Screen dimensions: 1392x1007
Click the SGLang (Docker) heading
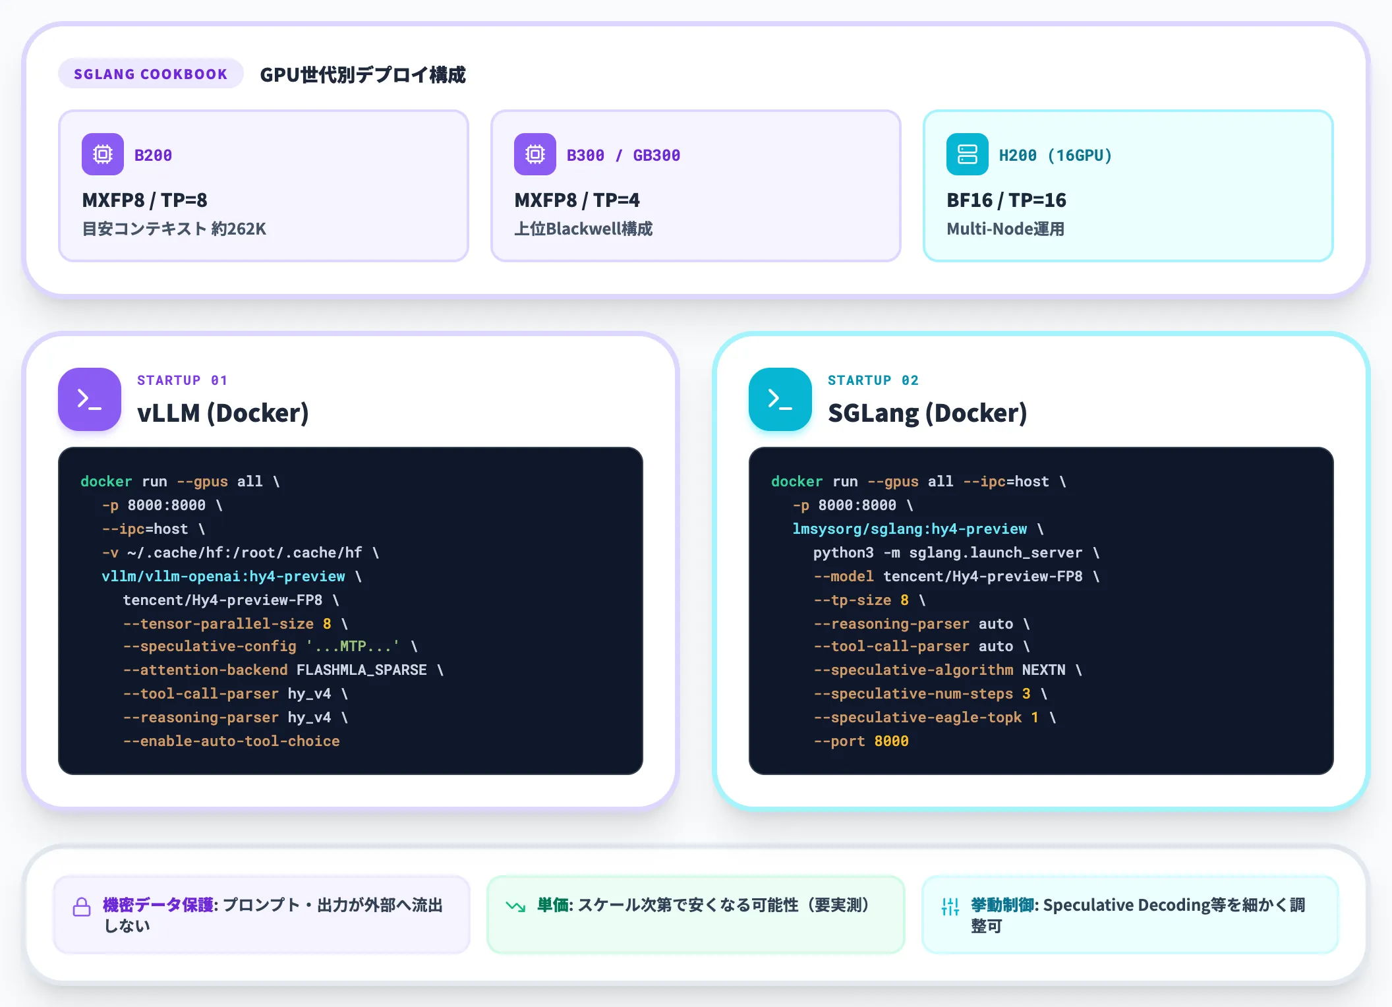(x=927, y=413)
